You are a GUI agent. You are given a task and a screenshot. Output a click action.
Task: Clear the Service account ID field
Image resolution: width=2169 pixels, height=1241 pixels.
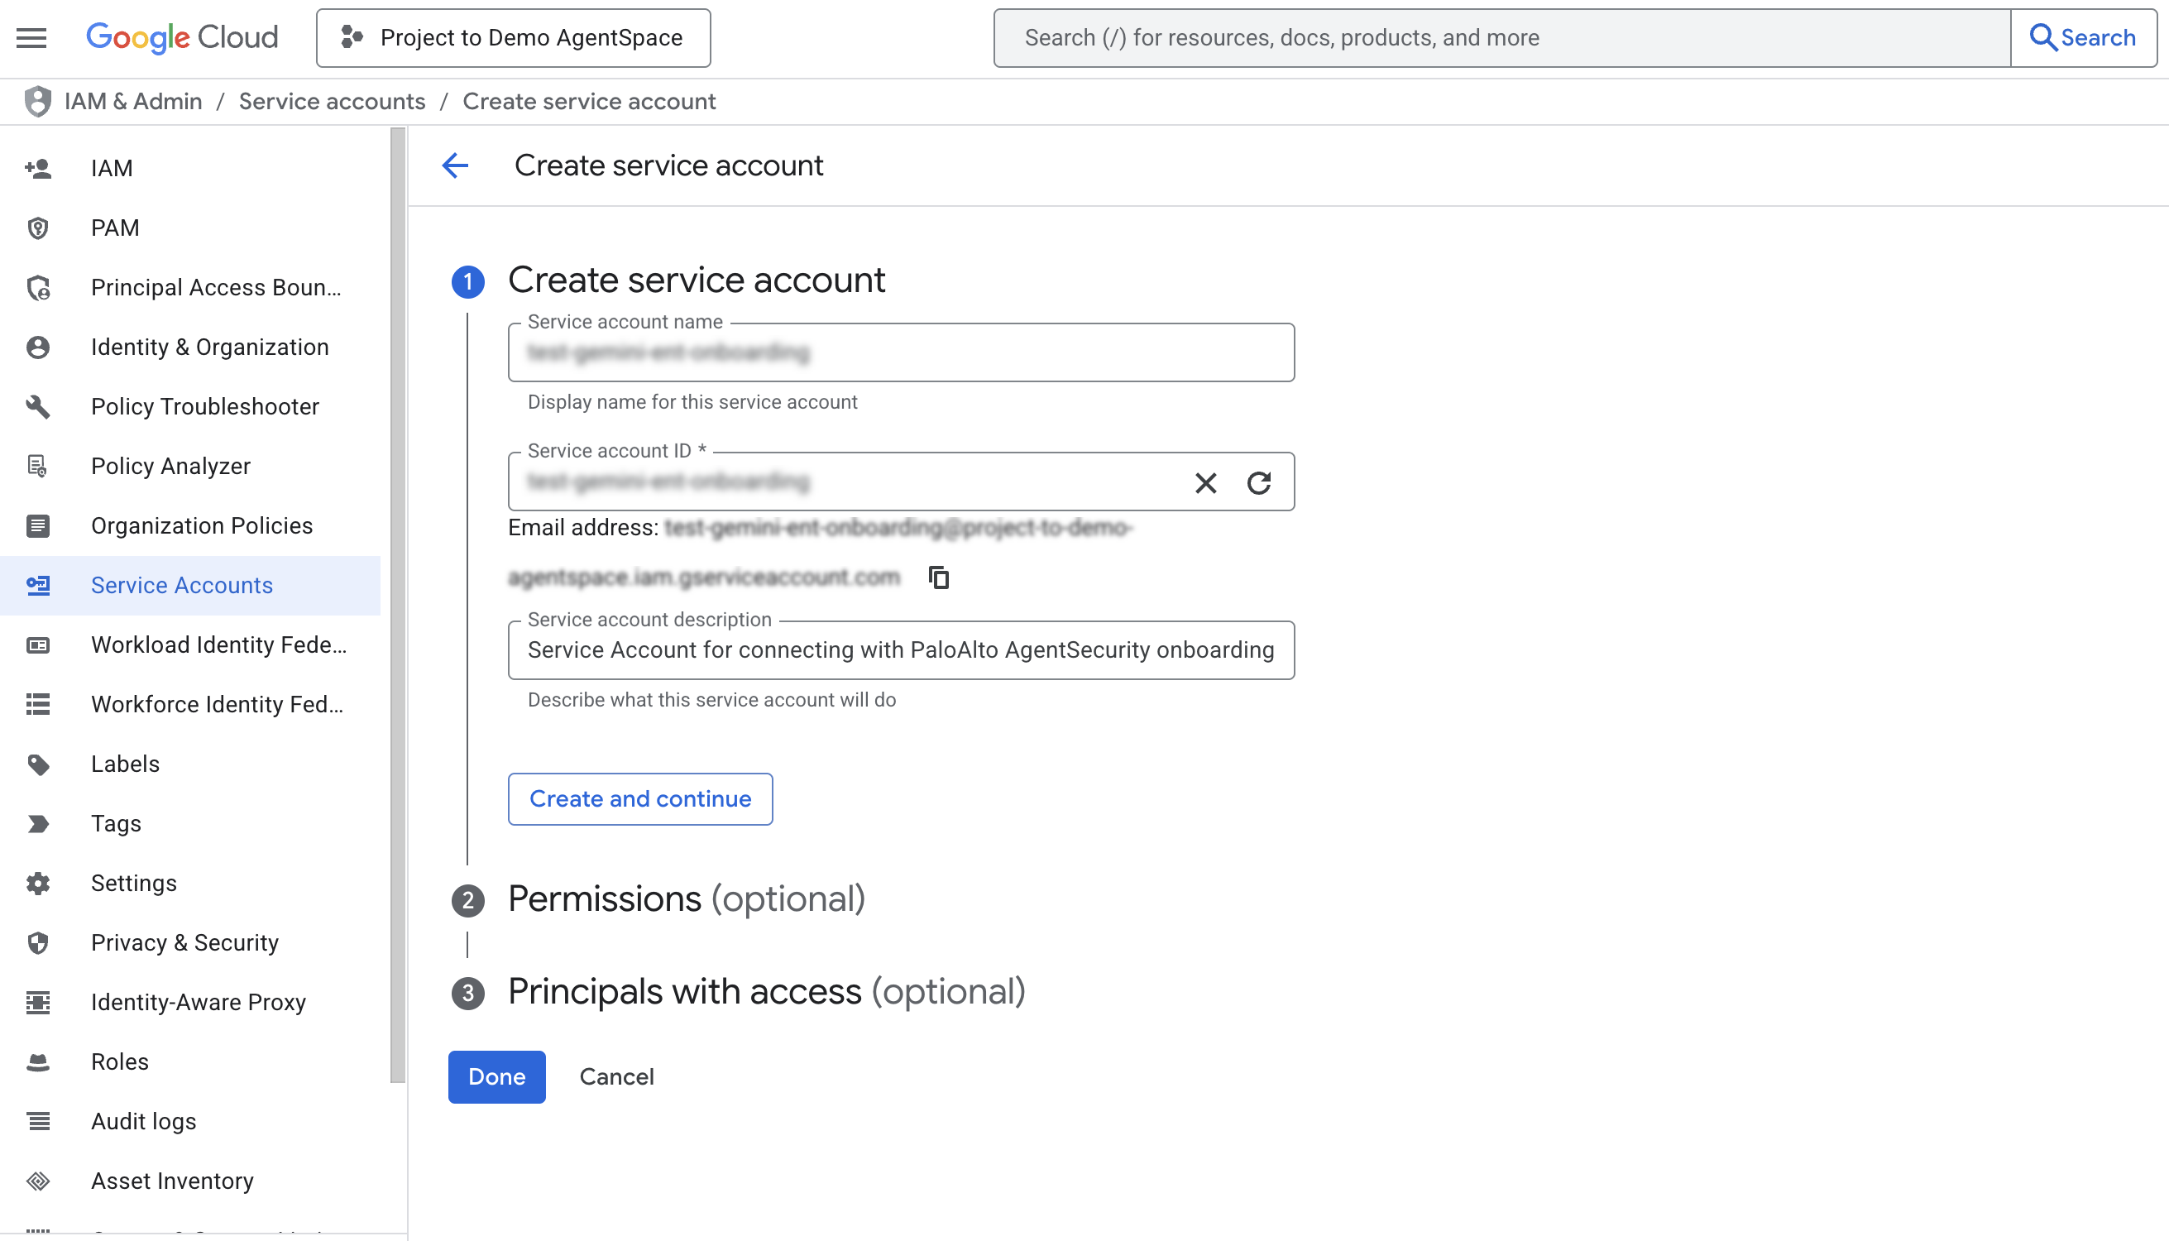[x=1205, y=483]
